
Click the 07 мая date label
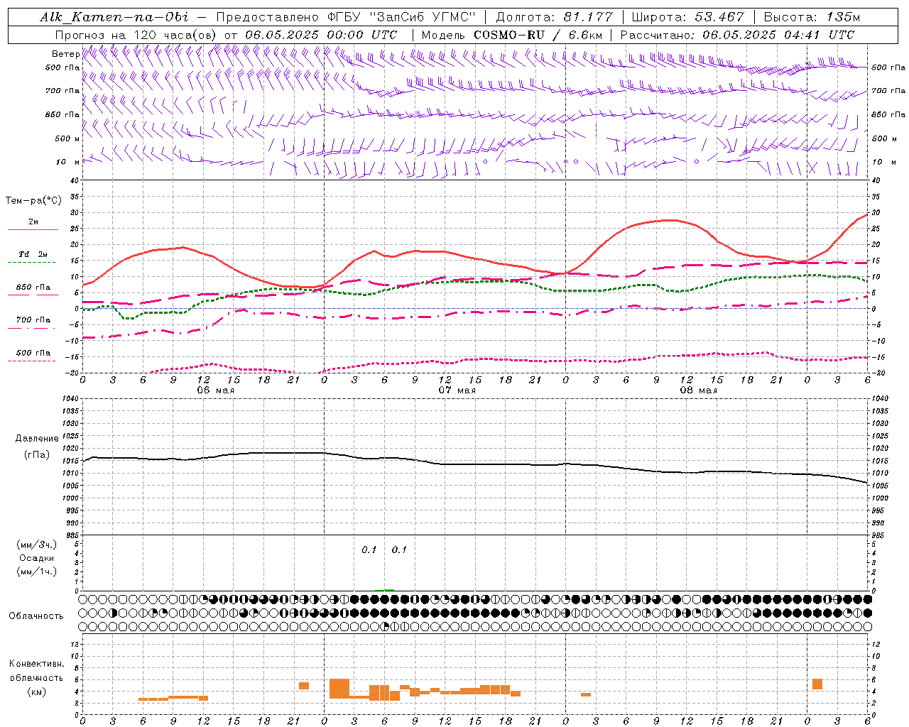(x=457, y=390)
